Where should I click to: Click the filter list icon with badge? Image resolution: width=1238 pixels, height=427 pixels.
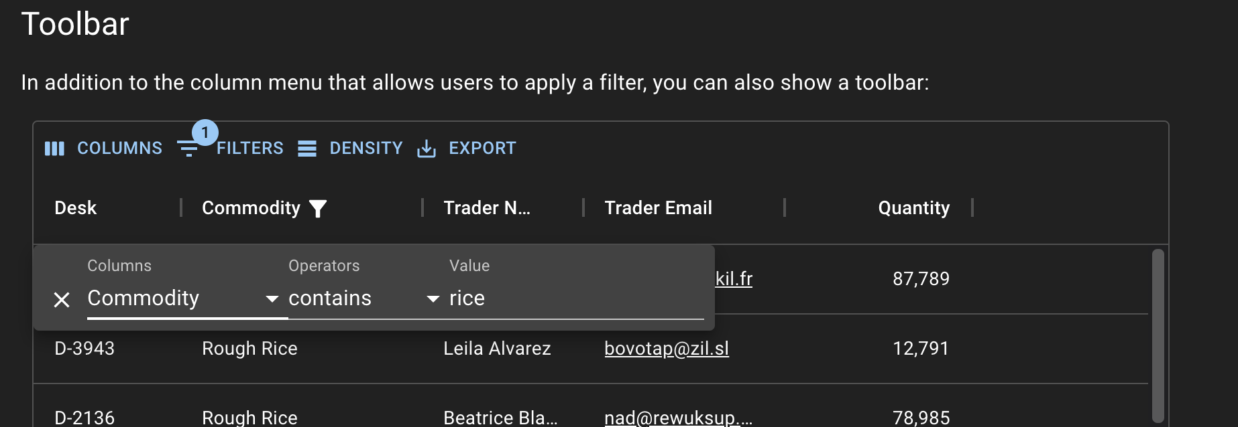click(188, 149)
